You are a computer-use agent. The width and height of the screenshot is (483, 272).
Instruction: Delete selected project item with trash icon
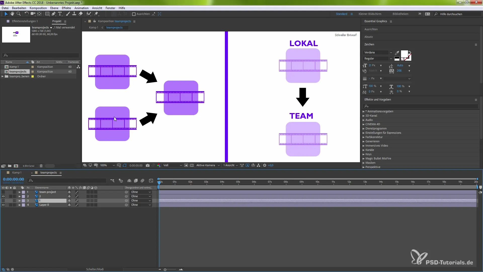[x=41, y=166]
